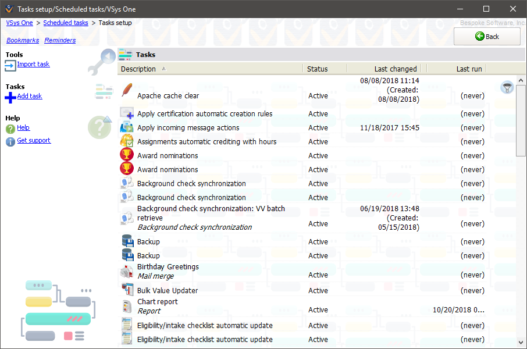This screenshot has width=527, height=349.
Task: Click the Apache cache clear feather icon
Action: point(126,91)
